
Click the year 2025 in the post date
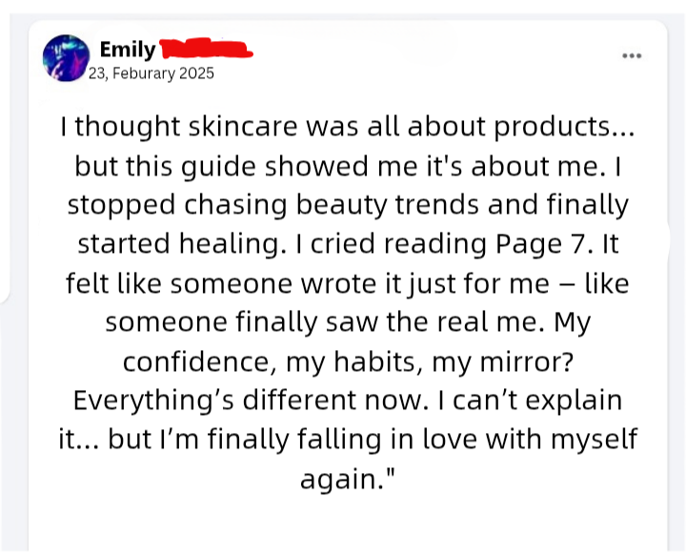[x=194, y=73]
